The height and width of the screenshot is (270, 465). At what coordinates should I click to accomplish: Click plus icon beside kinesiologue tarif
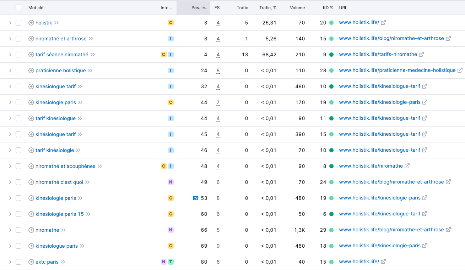(31, 86)
